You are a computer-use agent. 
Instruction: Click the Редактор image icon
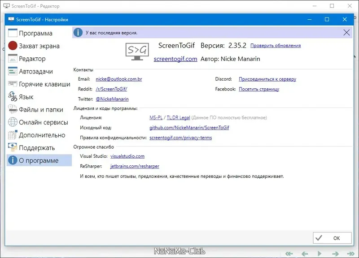pos(13,59)
